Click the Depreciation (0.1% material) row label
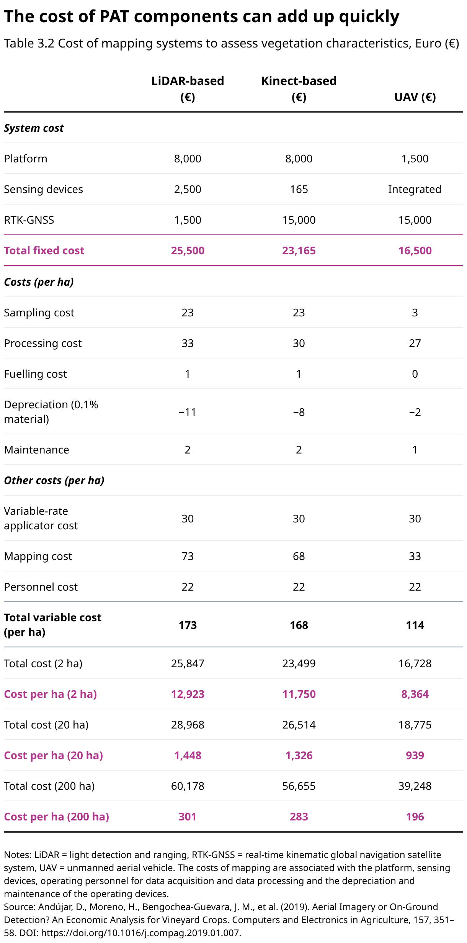The height and width of the screenshot is (943, 467). 51,412
